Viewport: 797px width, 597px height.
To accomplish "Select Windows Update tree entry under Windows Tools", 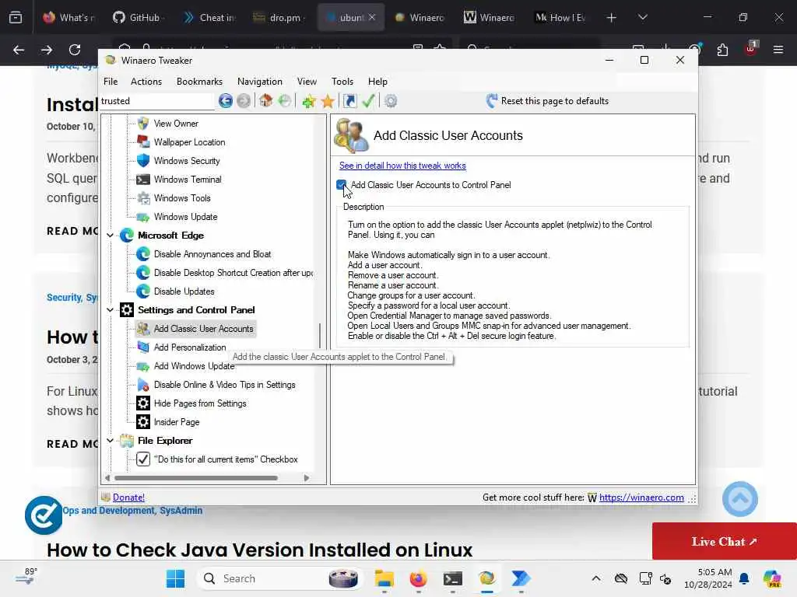I will [185, 217].
